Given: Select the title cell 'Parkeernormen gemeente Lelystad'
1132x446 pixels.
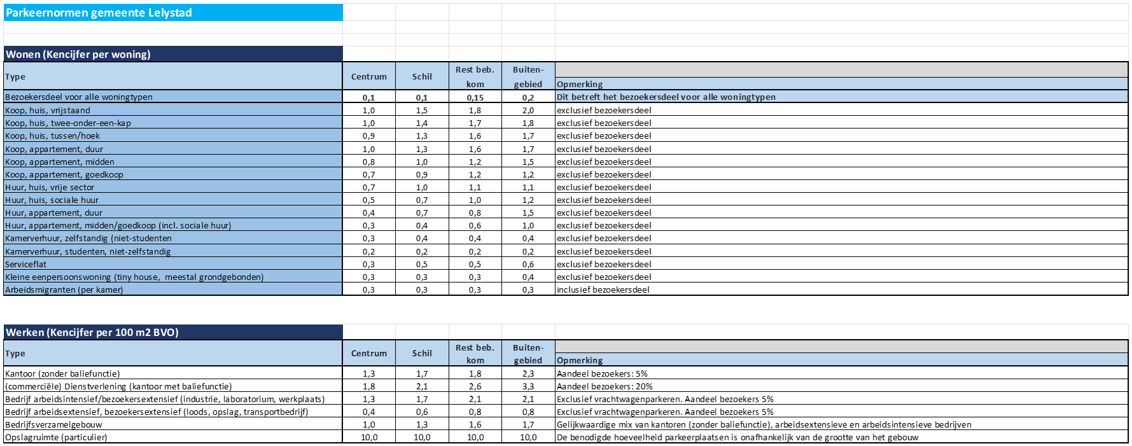Looking at the screenshot, I should point(173,13).
